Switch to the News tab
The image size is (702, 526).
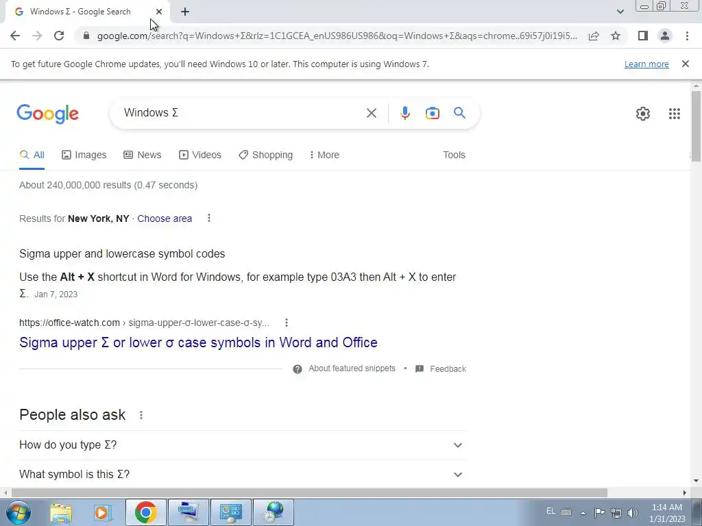click(143, 155)
